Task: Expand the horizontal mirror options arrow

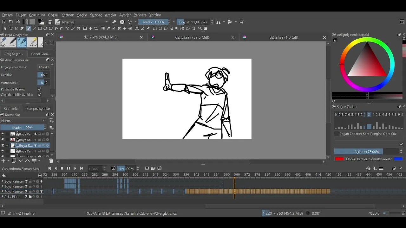Action: [224, 22]
